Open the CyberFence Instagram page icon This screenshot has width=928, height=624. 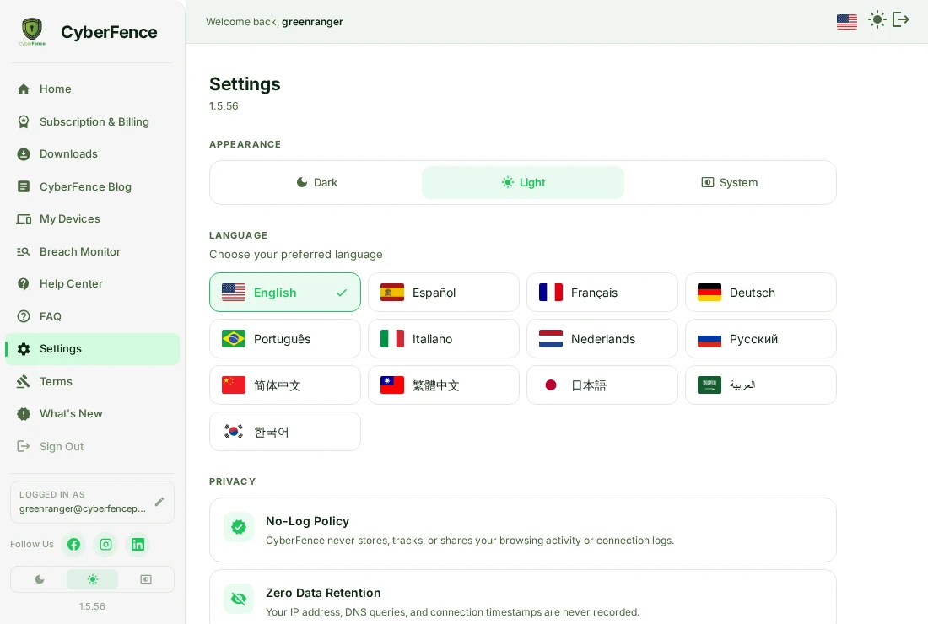click(x=106, y=544)
